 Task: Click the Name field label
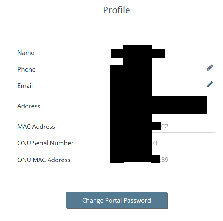click(26, 53)
